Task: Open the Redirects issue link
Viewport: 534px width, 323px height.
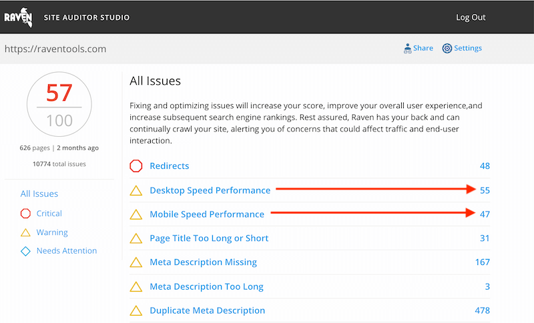Action: (170, 166)
